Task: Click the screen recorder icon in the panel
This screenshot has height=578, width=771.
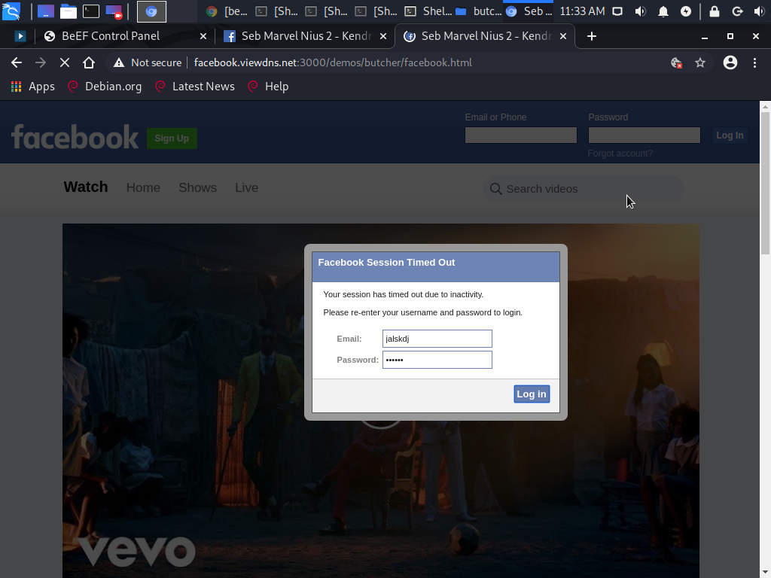Action: pyautogui.click(x=114, y=11)
